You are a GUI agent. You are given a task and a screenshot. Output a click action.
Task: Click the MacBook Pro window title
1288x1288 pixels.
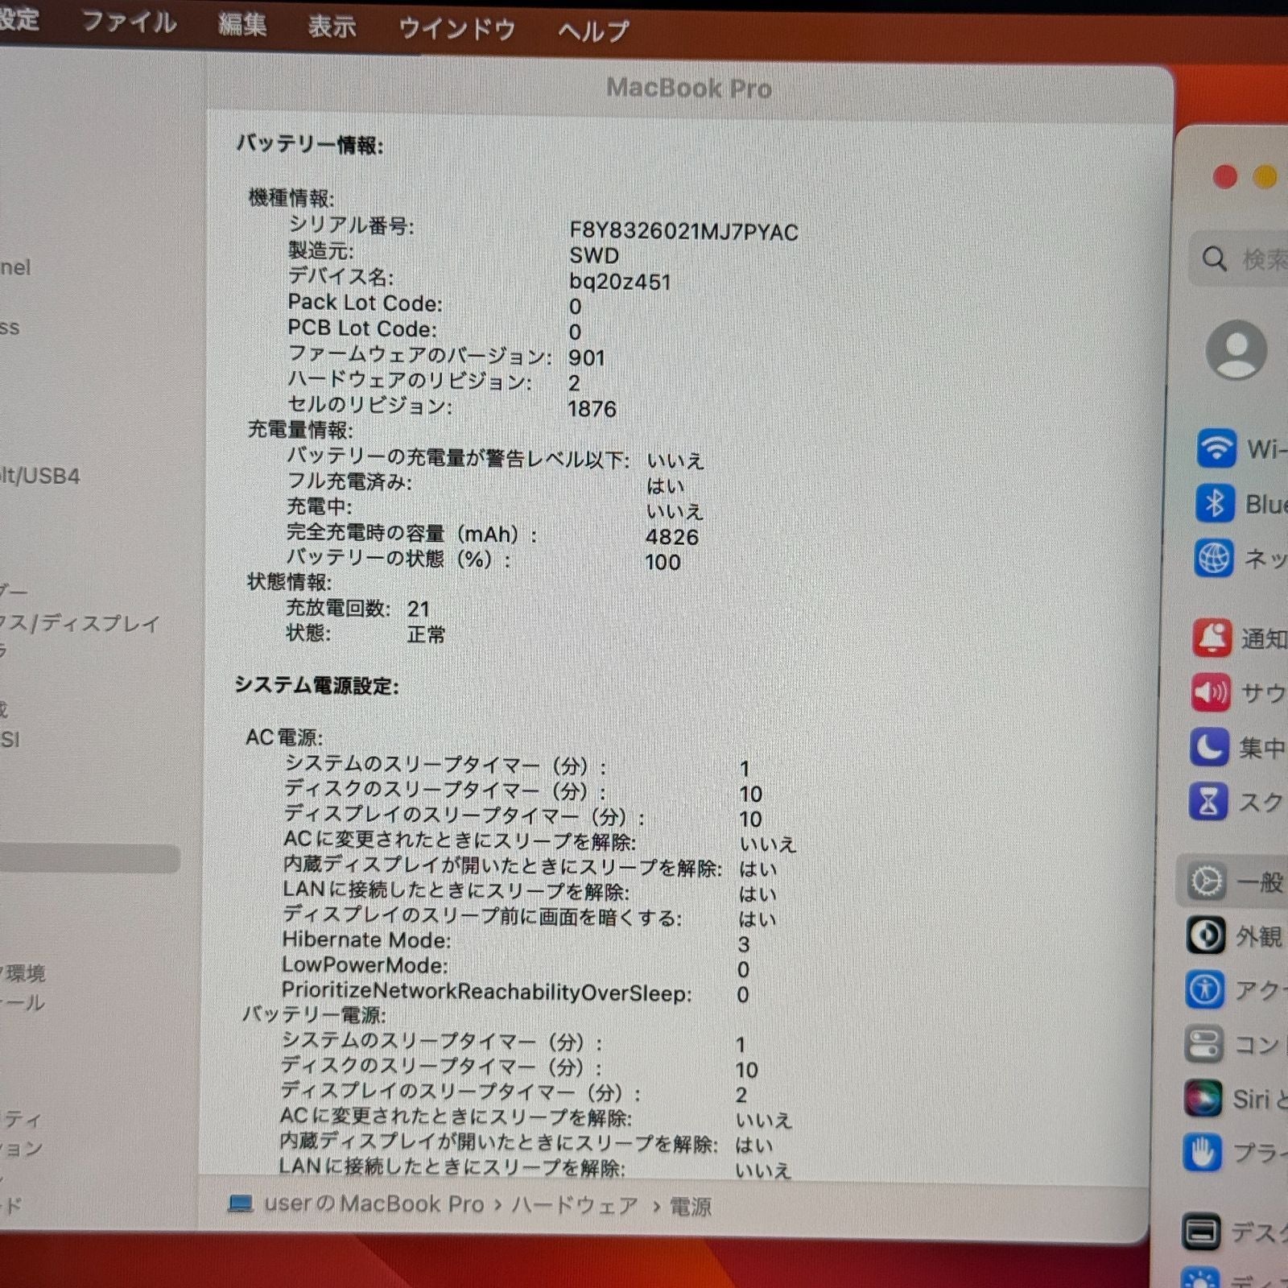pyautogui.click(x=689, y=88)
